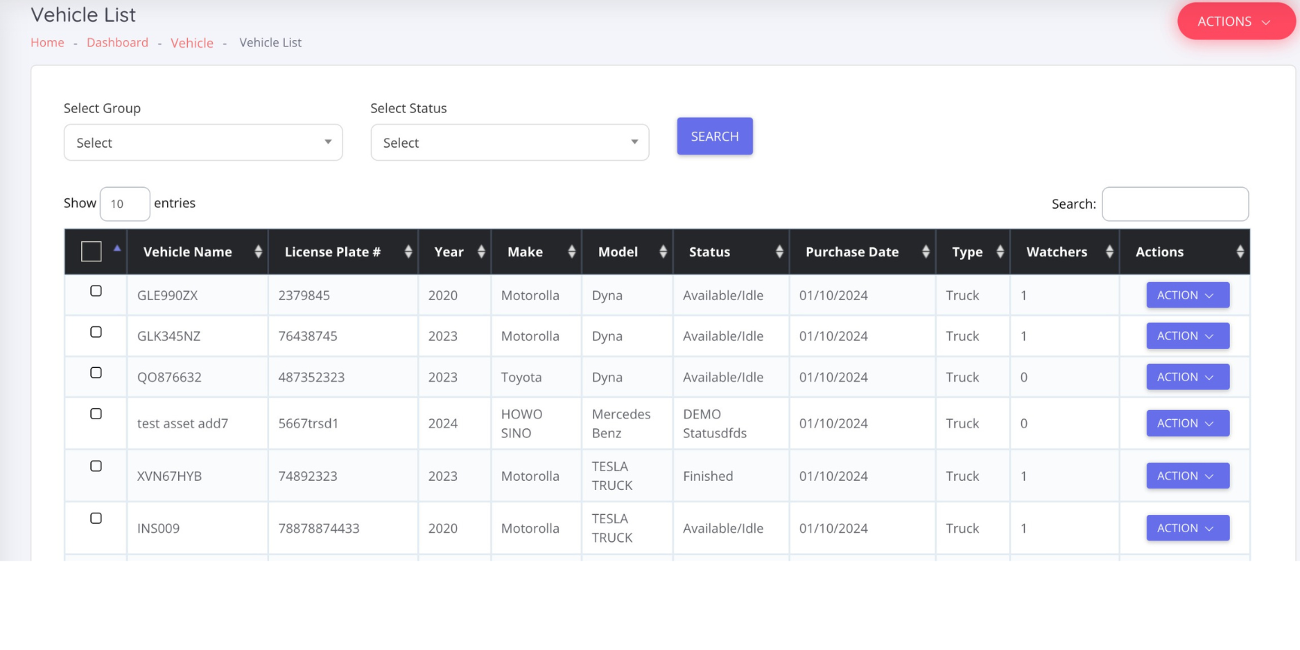This screenshot has height=650, width=1300.
Task: Open the Select Group dropdown
Action: click(203, 143)
